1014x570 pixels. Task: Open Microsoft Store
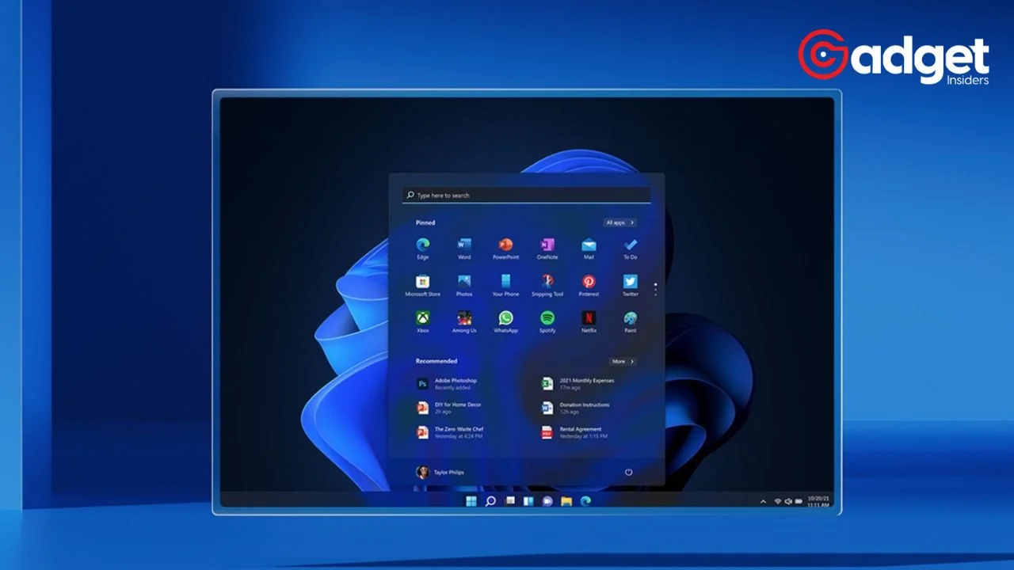tap(423, 286)
